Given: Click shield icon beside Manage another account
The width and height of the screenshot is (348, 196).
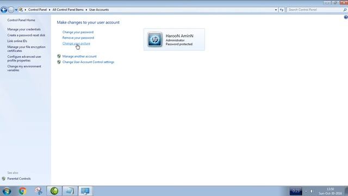Looking at the screenshot, I should point(59,56).
